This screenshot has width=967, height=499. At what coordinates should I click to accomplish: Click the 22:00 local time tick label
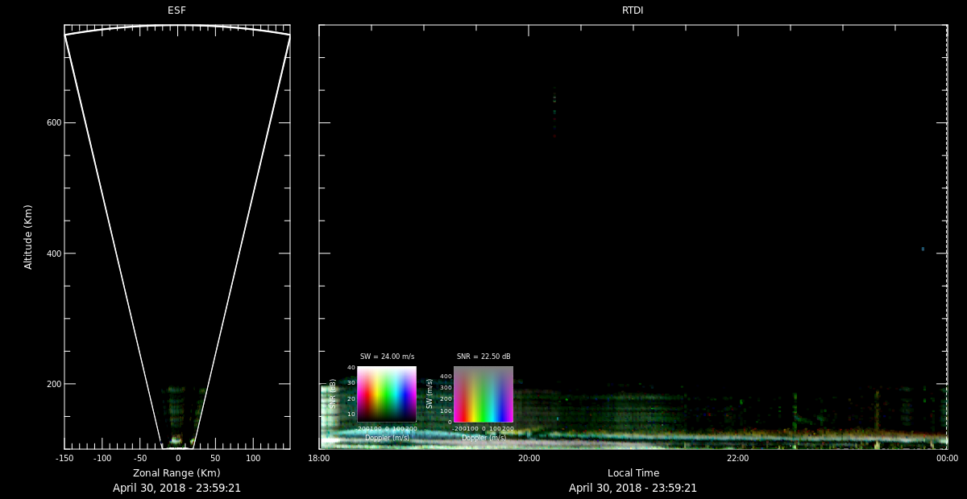click(738, 459)
